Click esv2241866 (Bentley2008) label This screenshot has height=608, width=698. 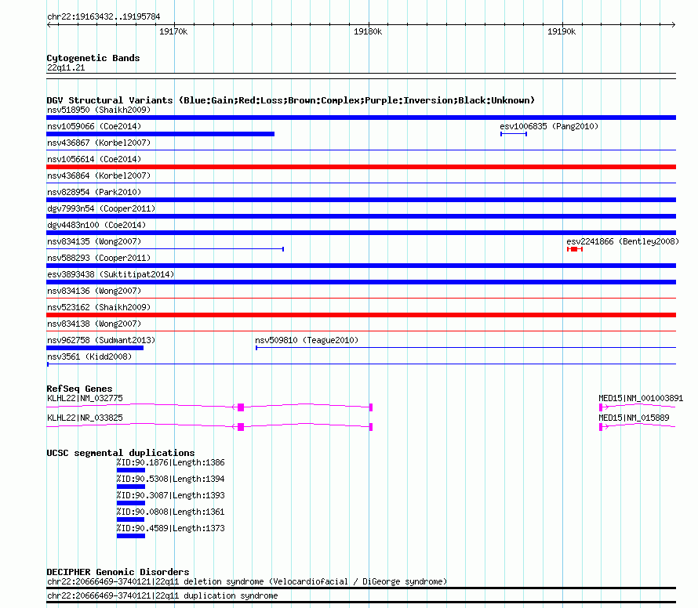[623, 241]
